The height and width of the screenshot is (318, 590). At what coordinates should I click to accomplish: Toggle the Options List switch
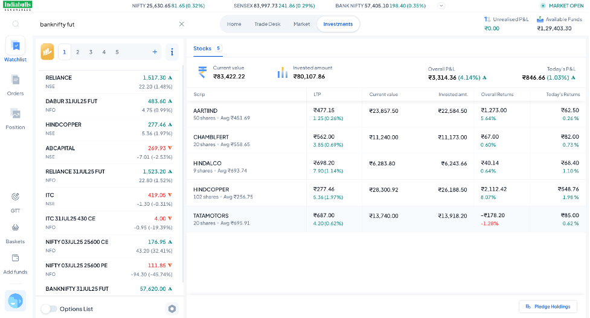49,309
